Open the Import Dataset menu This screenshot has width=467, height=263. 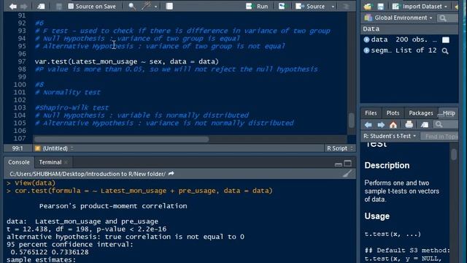420,7
